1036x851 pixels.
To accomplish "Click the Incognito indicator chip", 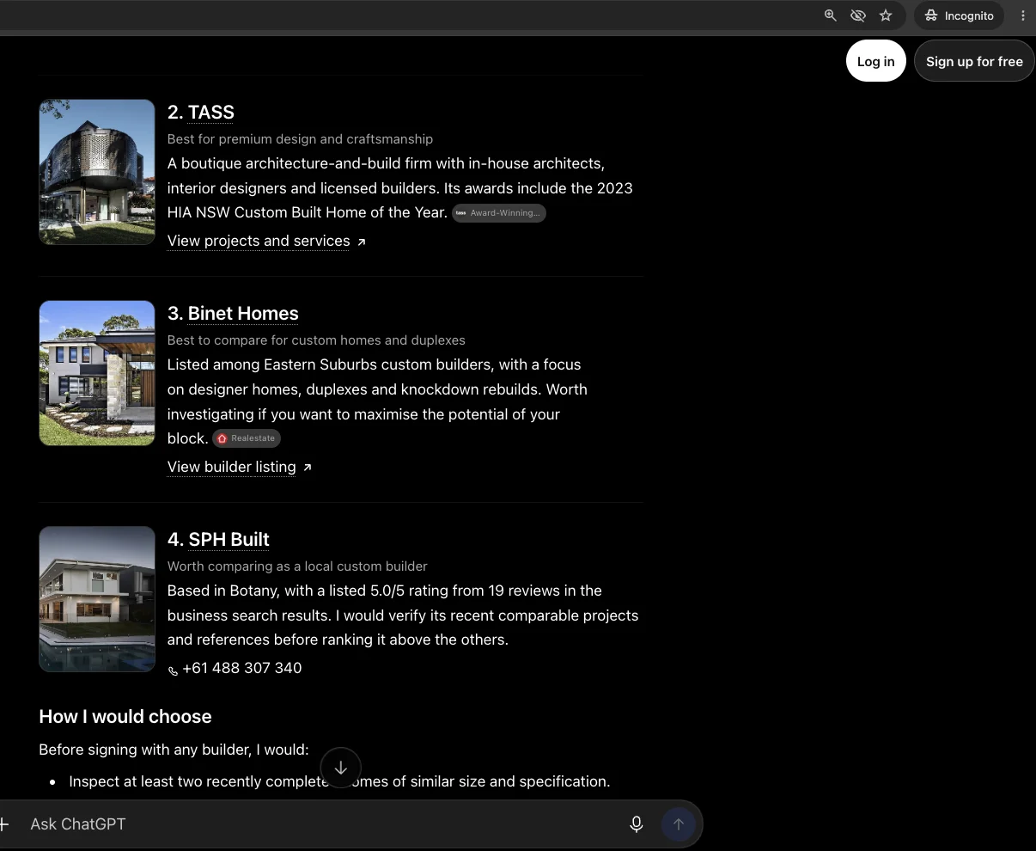I will click(960, 15).
